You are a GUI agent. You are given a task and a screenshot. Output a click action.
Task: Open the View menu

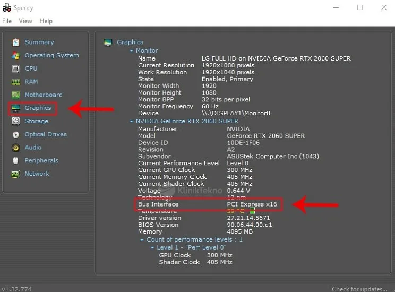25,21
